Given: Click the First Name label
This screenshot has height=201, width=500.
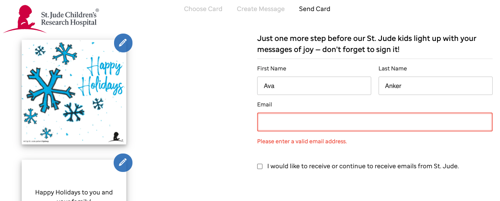Looking at the screenshot, I should (271, 68).
